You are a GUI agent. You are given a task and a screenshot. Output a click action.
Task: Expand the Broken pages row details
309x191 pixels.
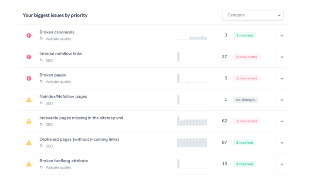point(282,78)
